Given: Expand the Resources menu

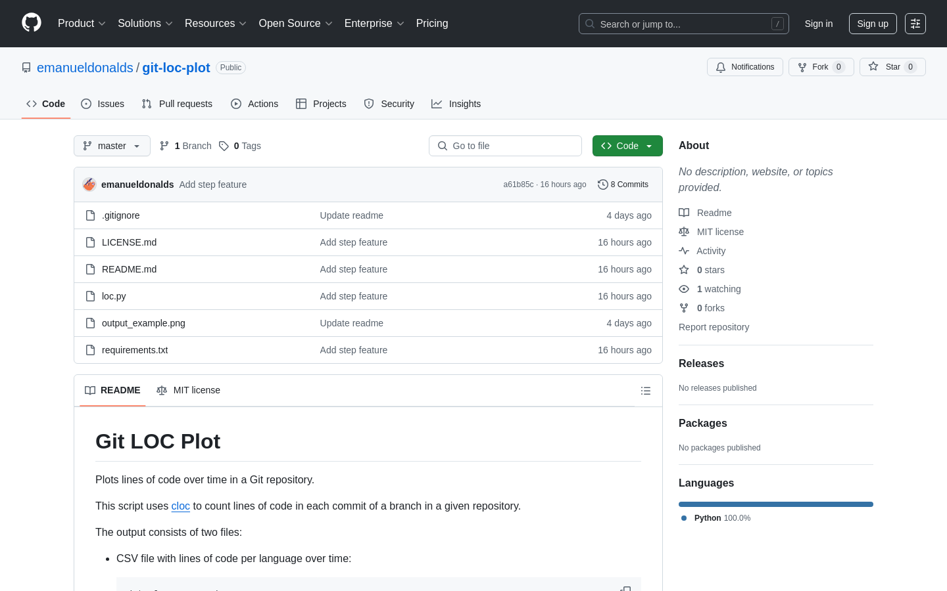Looking at the screenshot, I should click(216, 24).
